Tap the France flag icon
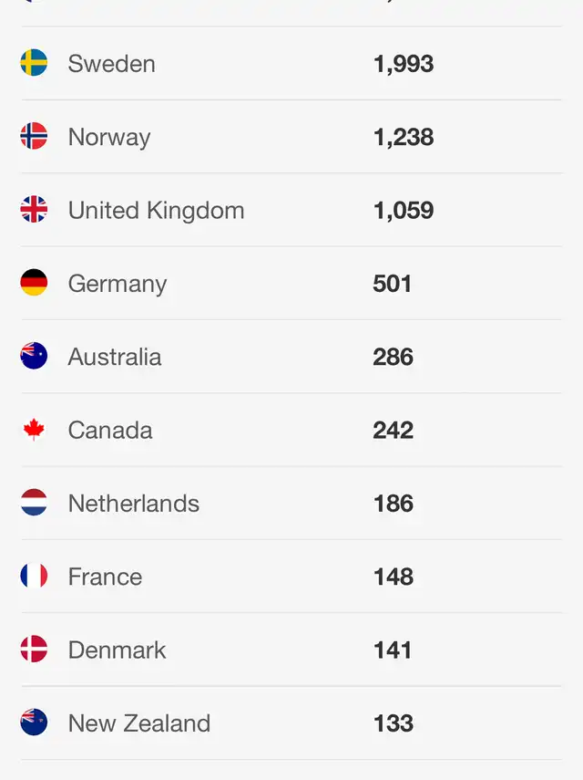 click(34, 576)
